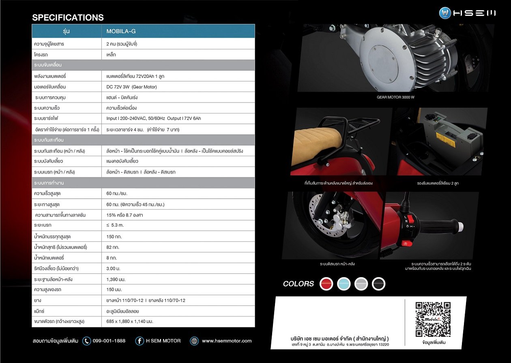This screenshot has height=363, width=511.
Task: Click the phone number 099-001-1888
Action: [x=109, y=341]
